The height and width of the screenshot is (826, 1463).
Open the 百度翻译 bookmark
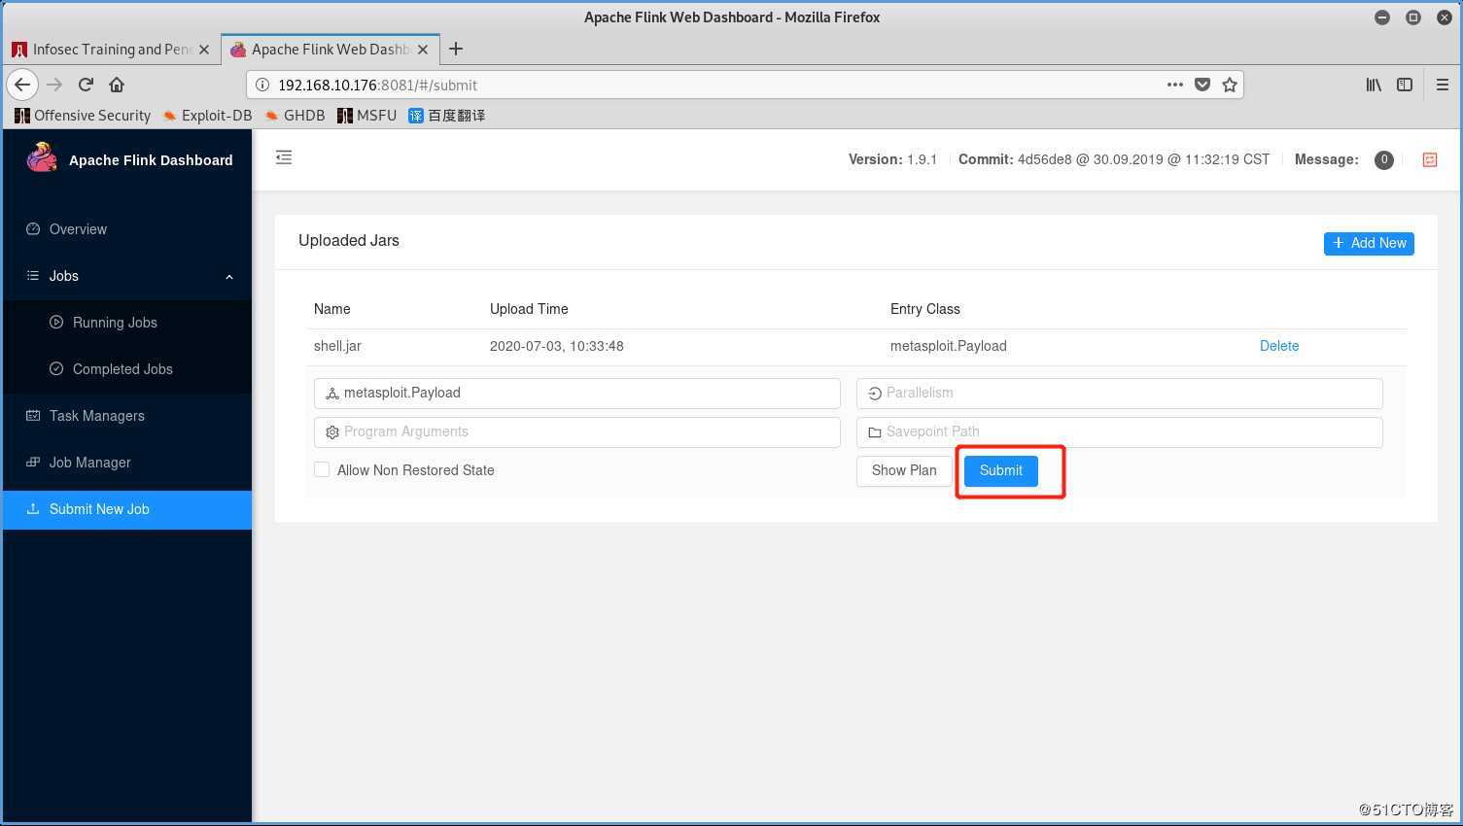pyautogui.click(x=447, y=116)
